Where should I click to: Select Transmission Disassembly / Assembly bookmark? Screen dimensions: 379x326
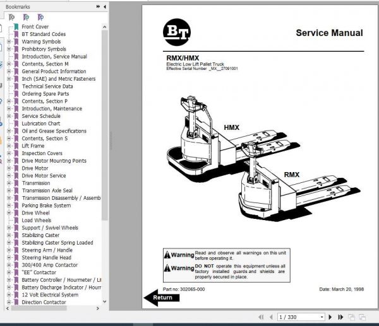click(61, 198)
